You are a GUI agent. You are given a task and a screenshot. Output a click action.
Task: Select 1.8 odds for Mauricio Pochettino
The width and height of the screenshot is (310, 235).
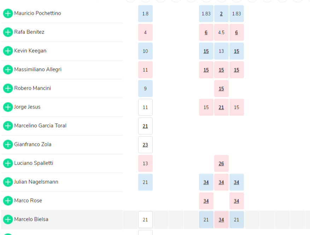[x=145, y=14]
